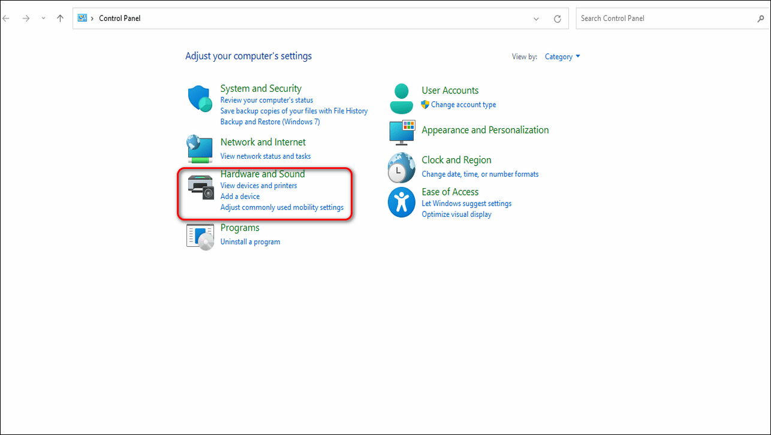The width and height of the screenshot is (771, 435).
Task: Click in the Search Control Panel field
Action: [665, 19]
